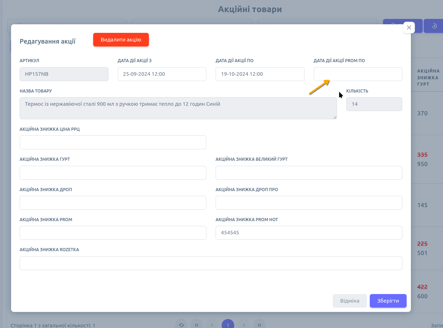Click the red Видалити акцію button

coord(121,40)
